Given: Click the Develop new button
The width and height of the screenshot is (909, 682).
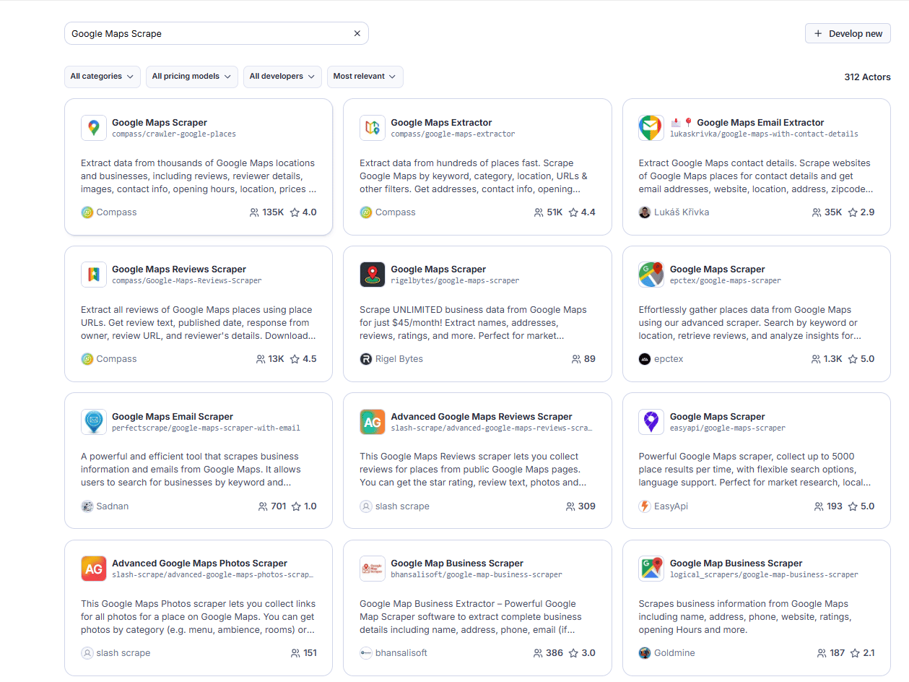Looking at the screenshot, I should [848, 33].
